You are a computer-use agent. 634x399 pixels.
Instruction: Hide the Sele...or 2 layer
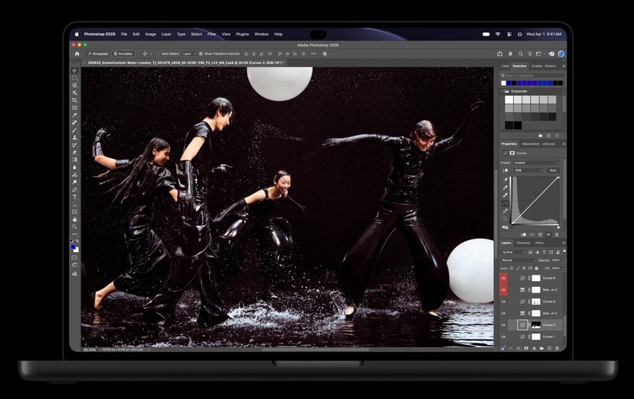pyautogui.click(x=503, y=313)
